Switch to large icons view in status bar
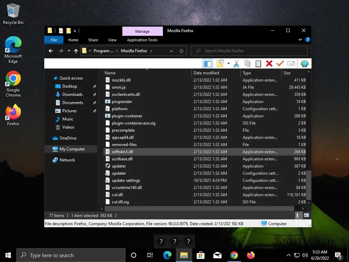Image resolution: width=349 pixels, height=262 pixels. tap(306, 215)
